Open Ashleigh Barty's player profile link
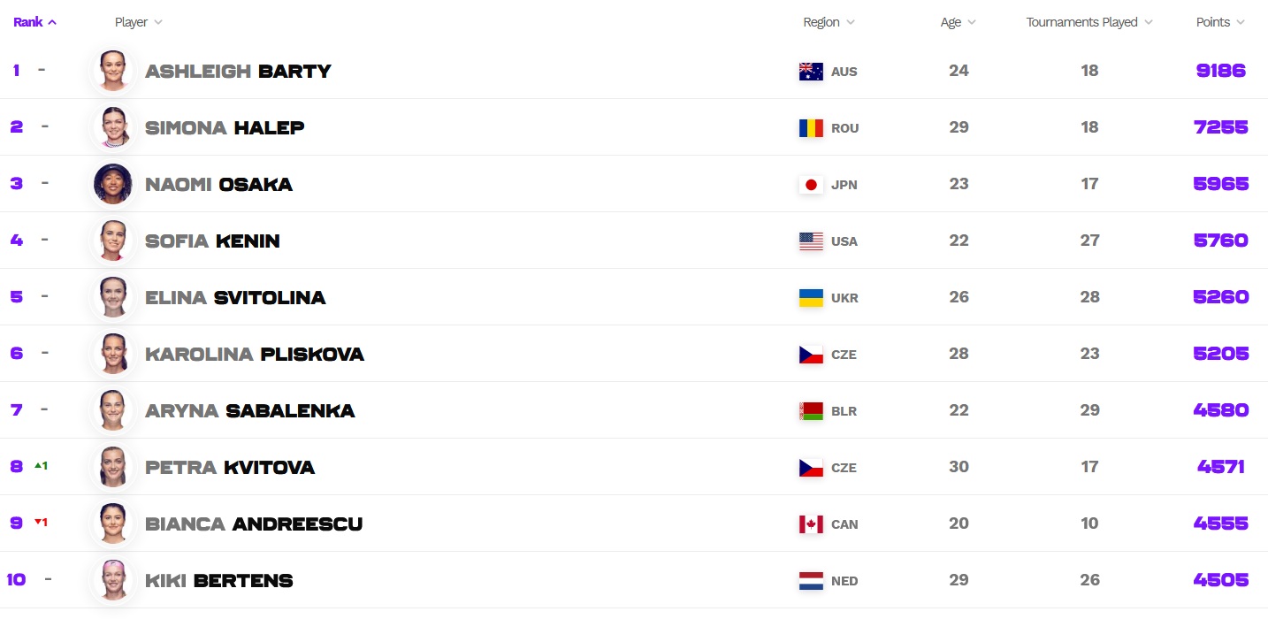1268x619 pixels. [x=238, y=72]
